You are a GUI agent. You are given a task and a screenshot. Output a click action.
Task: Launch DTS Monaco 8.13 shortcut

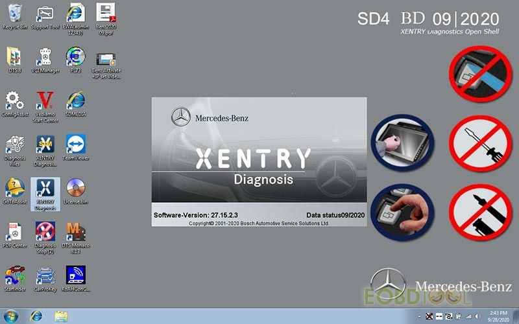tap(76, 238)
